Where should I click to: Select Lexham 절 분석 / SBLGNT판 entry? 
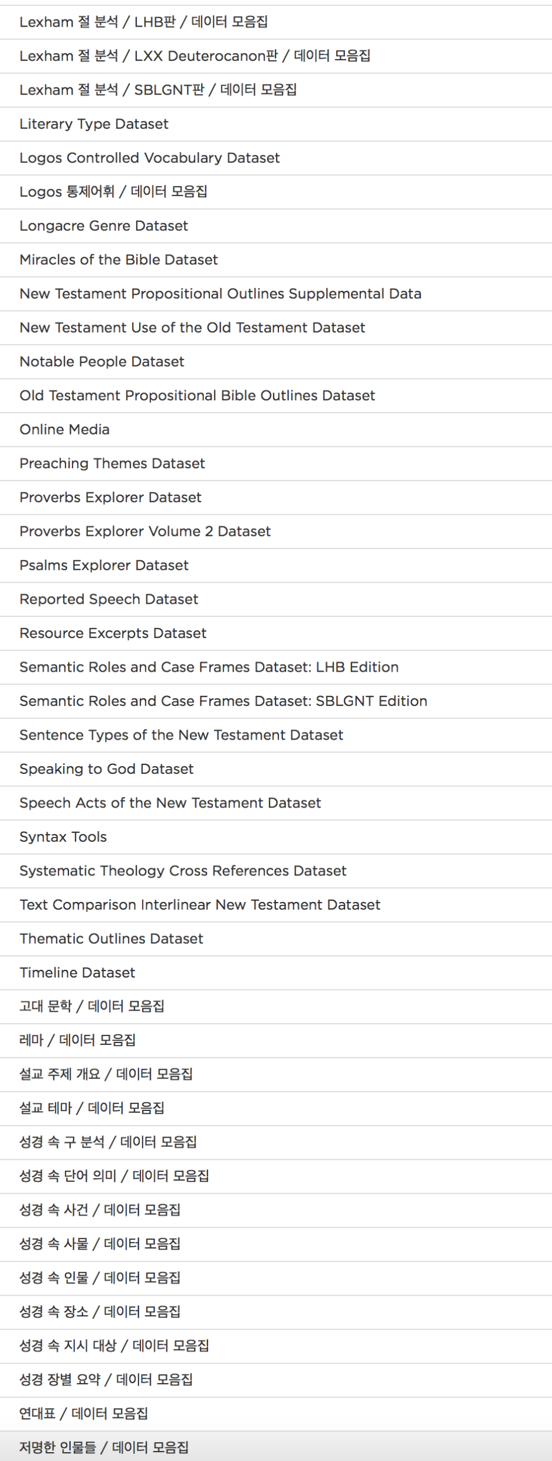pos(276,90)
